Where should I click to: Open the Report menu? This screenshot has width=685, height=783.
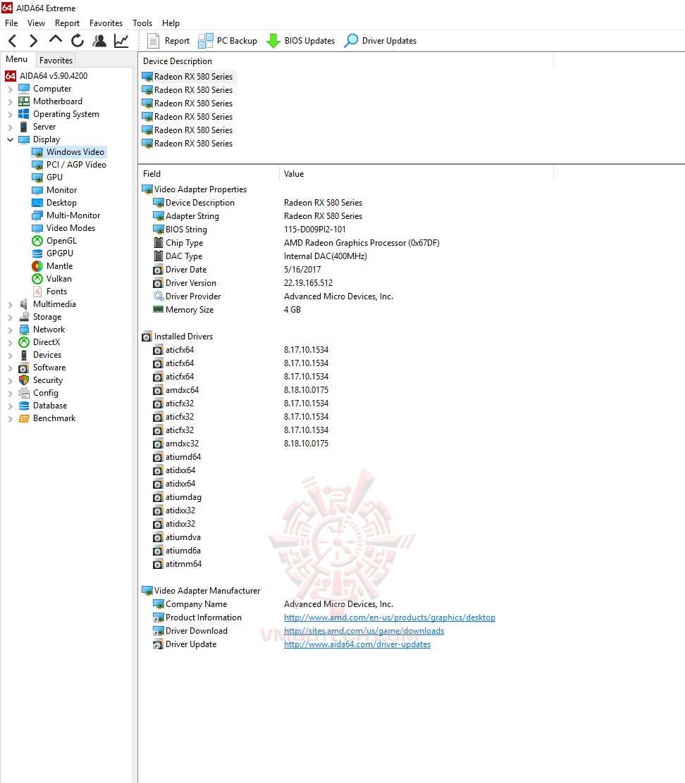point(67,23)
